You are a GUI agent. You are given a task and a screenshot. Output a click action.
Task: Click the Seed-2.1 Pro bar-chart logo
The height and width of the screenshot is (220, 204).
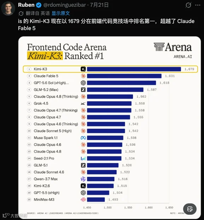[83, 158]
